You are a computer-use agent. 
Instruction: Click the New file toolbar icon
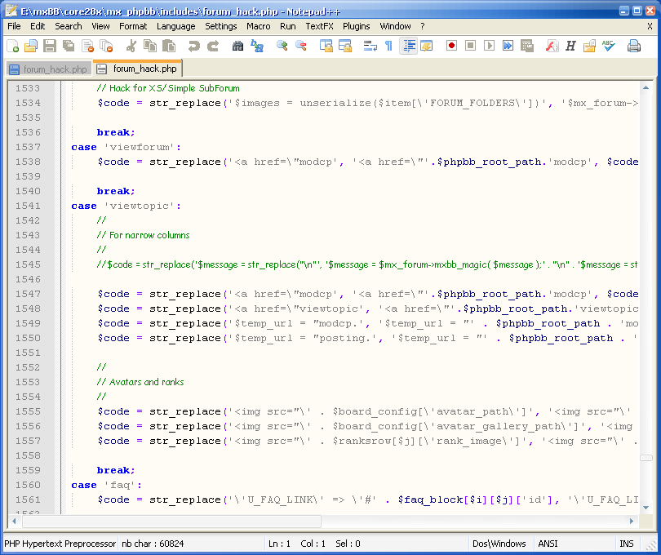11,46
